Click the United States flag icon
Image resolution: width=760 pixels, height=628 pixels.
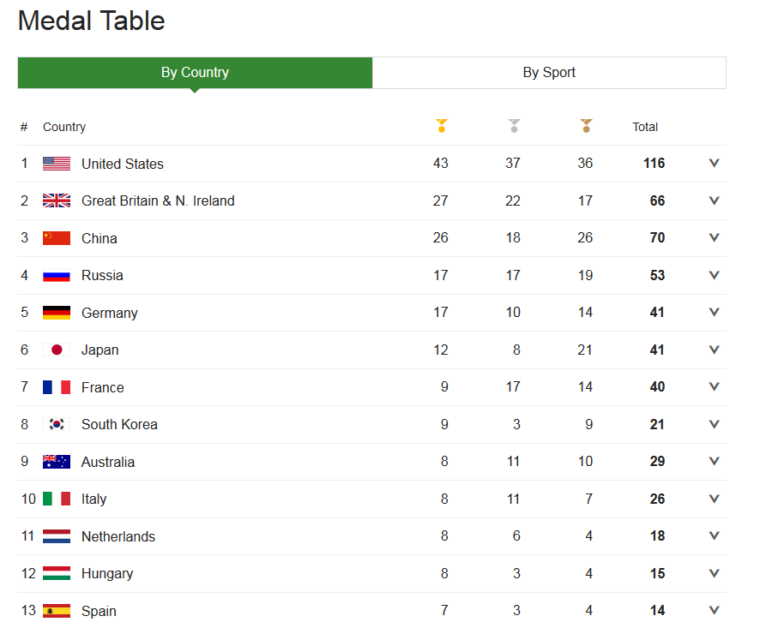pyautogui.click(x=55, y=163)
